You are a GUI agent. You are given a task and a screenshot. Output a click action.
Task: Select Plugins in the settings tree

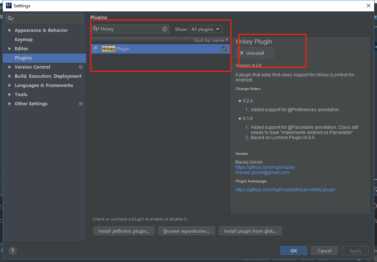[x=23, y=58]
